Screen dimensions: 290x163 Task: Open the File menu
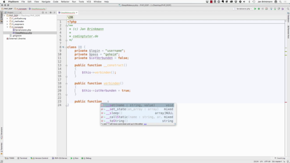coord(23,2)
